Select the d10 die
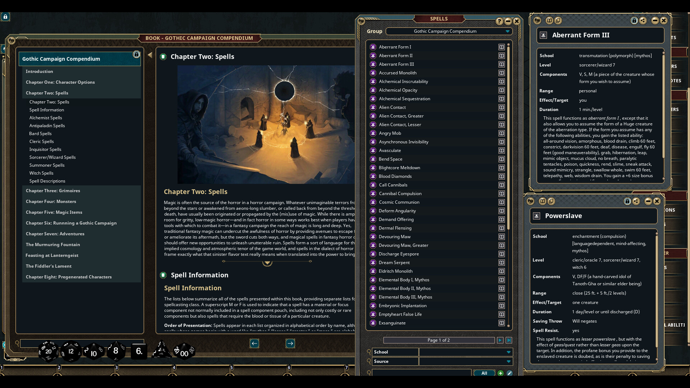This screenshot has width=690, height=388. [x=93, y=352]
